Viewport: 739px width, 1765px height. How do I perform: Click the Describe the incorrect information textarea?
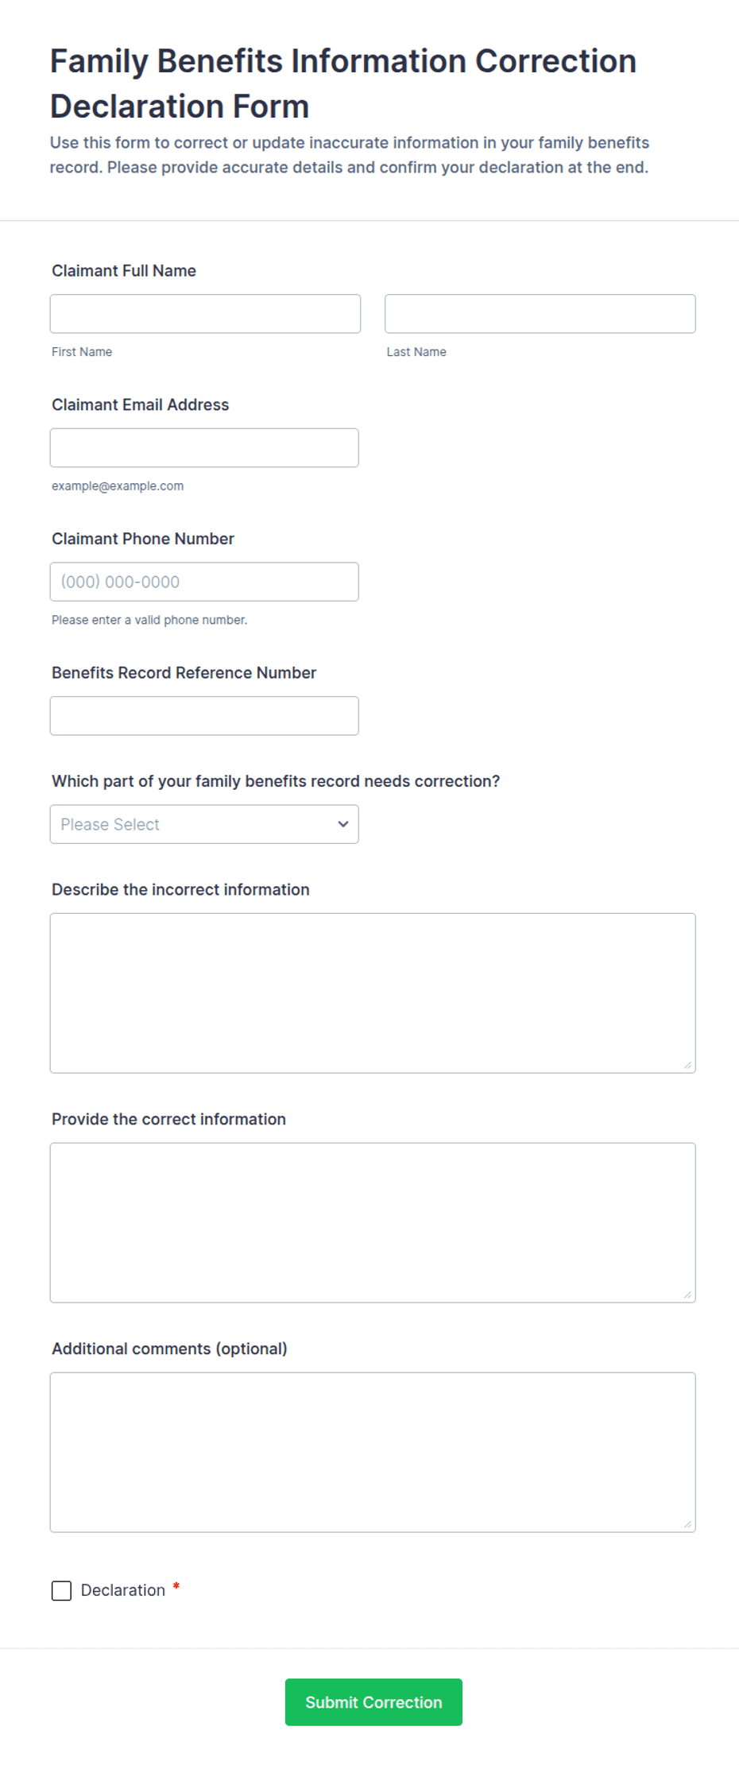373,993
